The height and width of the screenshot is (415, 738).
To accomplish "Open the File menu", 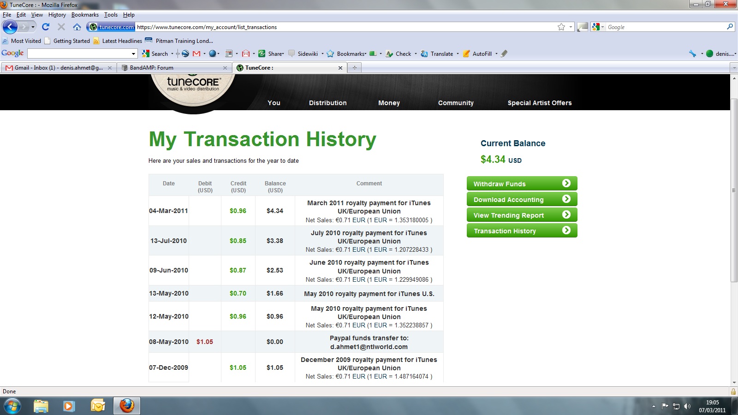I will click(7, 15).
